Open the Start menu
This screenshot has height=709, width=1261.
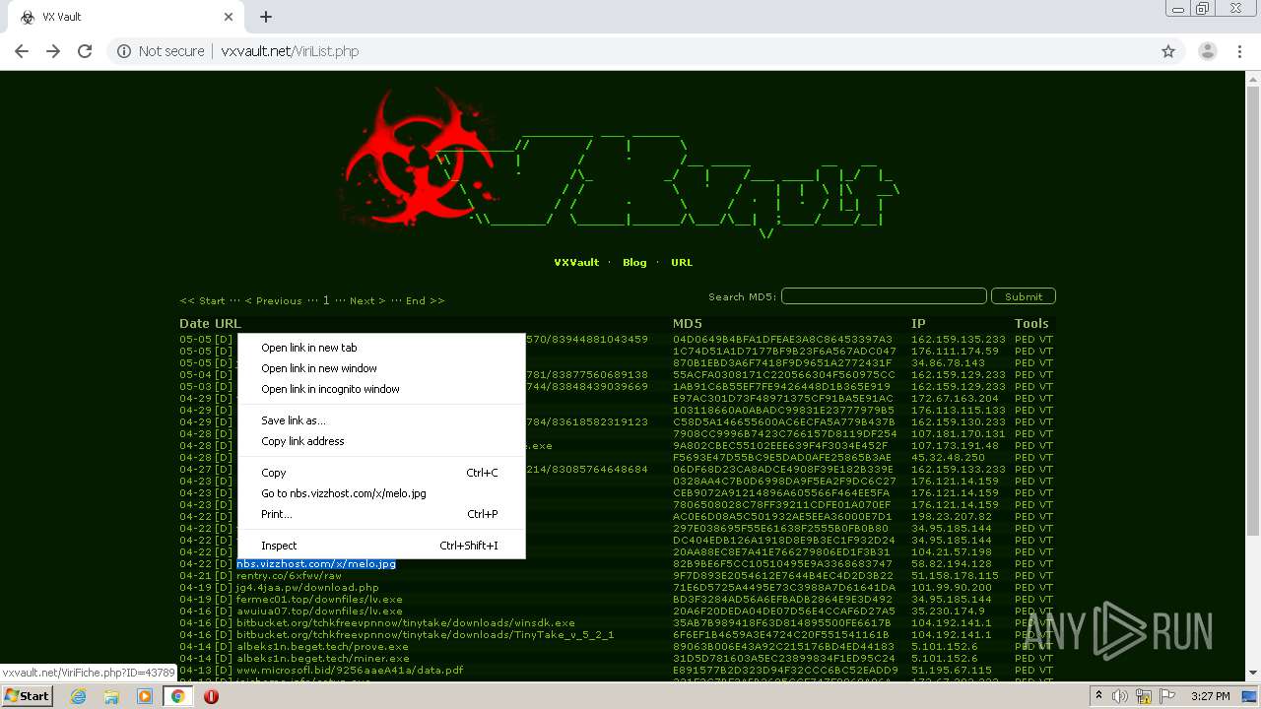[x=28, y=696]
